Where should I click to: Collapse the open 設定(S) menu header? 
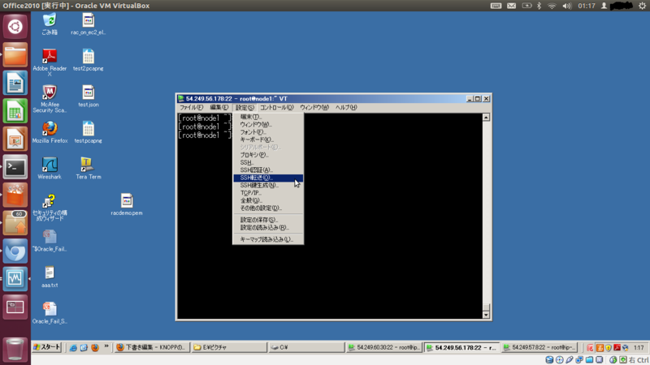click(245, 108)
